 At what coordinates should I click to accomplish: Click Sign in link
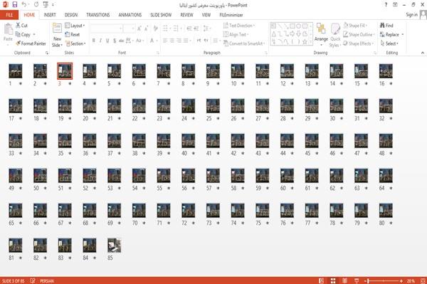pos(411,15)
